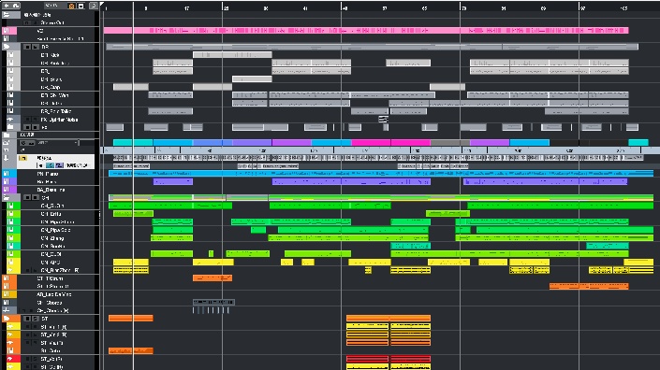
Task: Click bar 17 on the timeline ruler
Action: pyautogui.click(x=186, y=8)
